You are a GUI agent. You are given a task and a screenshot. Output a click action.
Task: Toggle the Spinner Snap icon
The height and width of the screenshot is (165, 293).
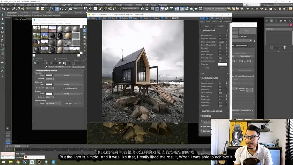[114, 9]
